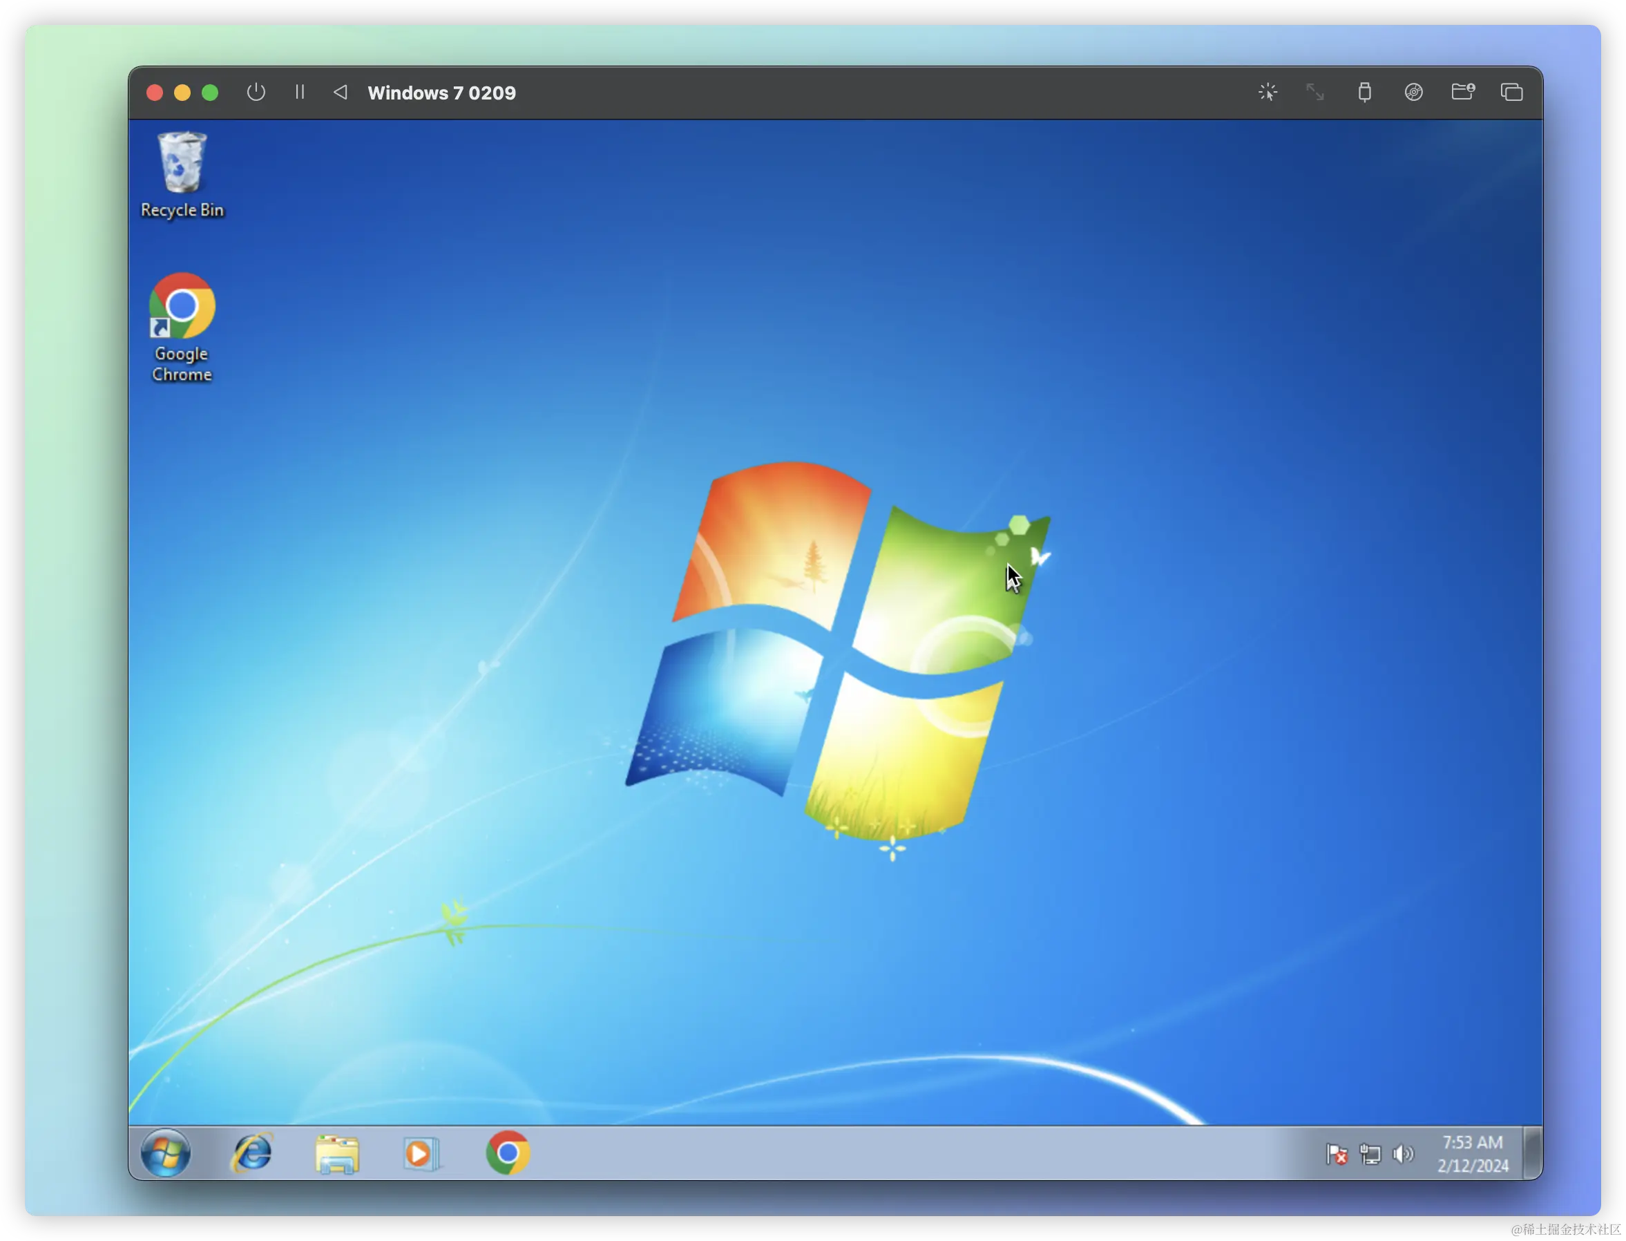Click the VM power button icon
This screenshot has width=1626, height=1241.
(256, 93)
